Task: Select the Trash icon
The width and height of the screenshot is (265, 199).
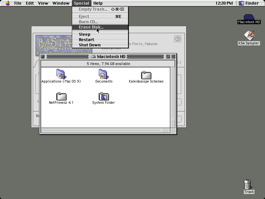Action: click(x=248, y=186)
